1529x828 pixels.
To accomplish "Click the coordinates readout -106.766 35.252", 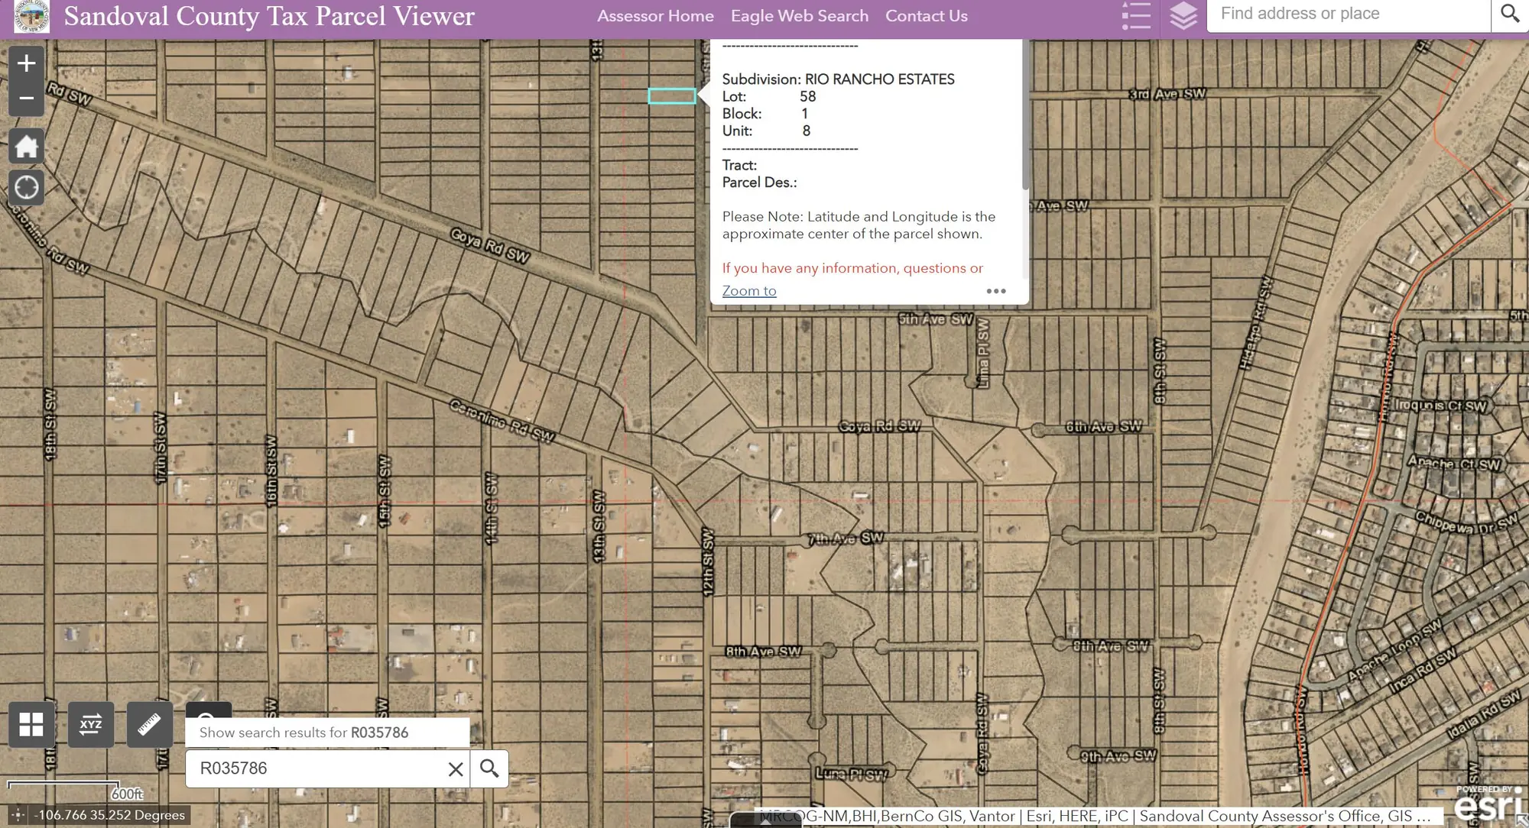I will click(x=110, y=816).
